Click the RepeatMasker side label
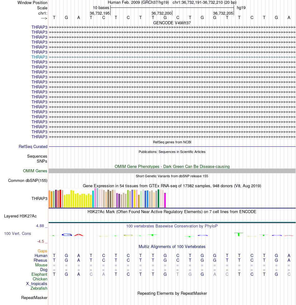 [x=34, y=298]
